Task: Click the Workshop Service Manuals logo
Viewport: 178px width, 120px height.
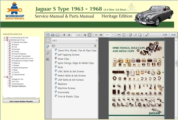Action: click(15, 11)
